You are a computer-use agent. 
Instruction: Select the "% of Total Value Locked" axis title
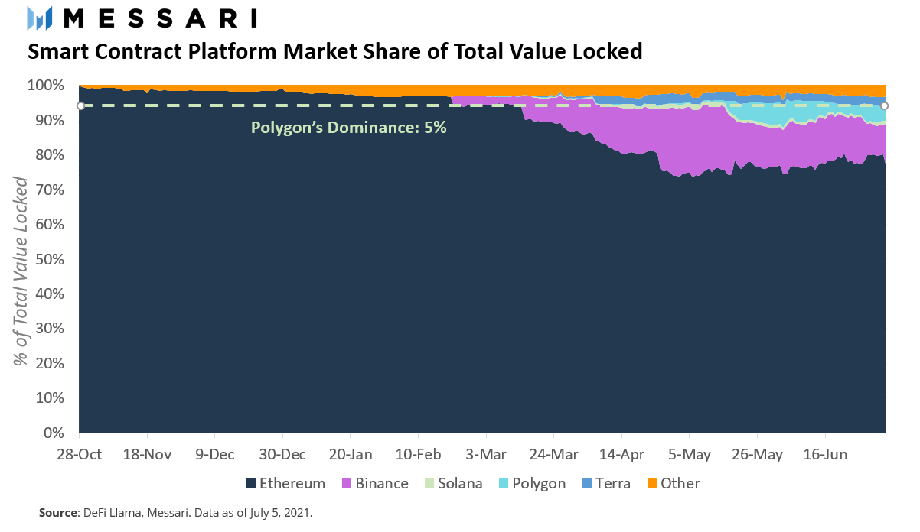(x=24, y=271)
